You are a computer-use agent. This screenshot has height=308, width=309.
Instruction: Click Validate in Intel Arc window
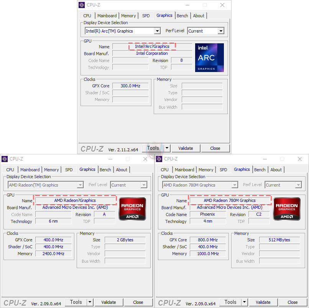(186, 148)
